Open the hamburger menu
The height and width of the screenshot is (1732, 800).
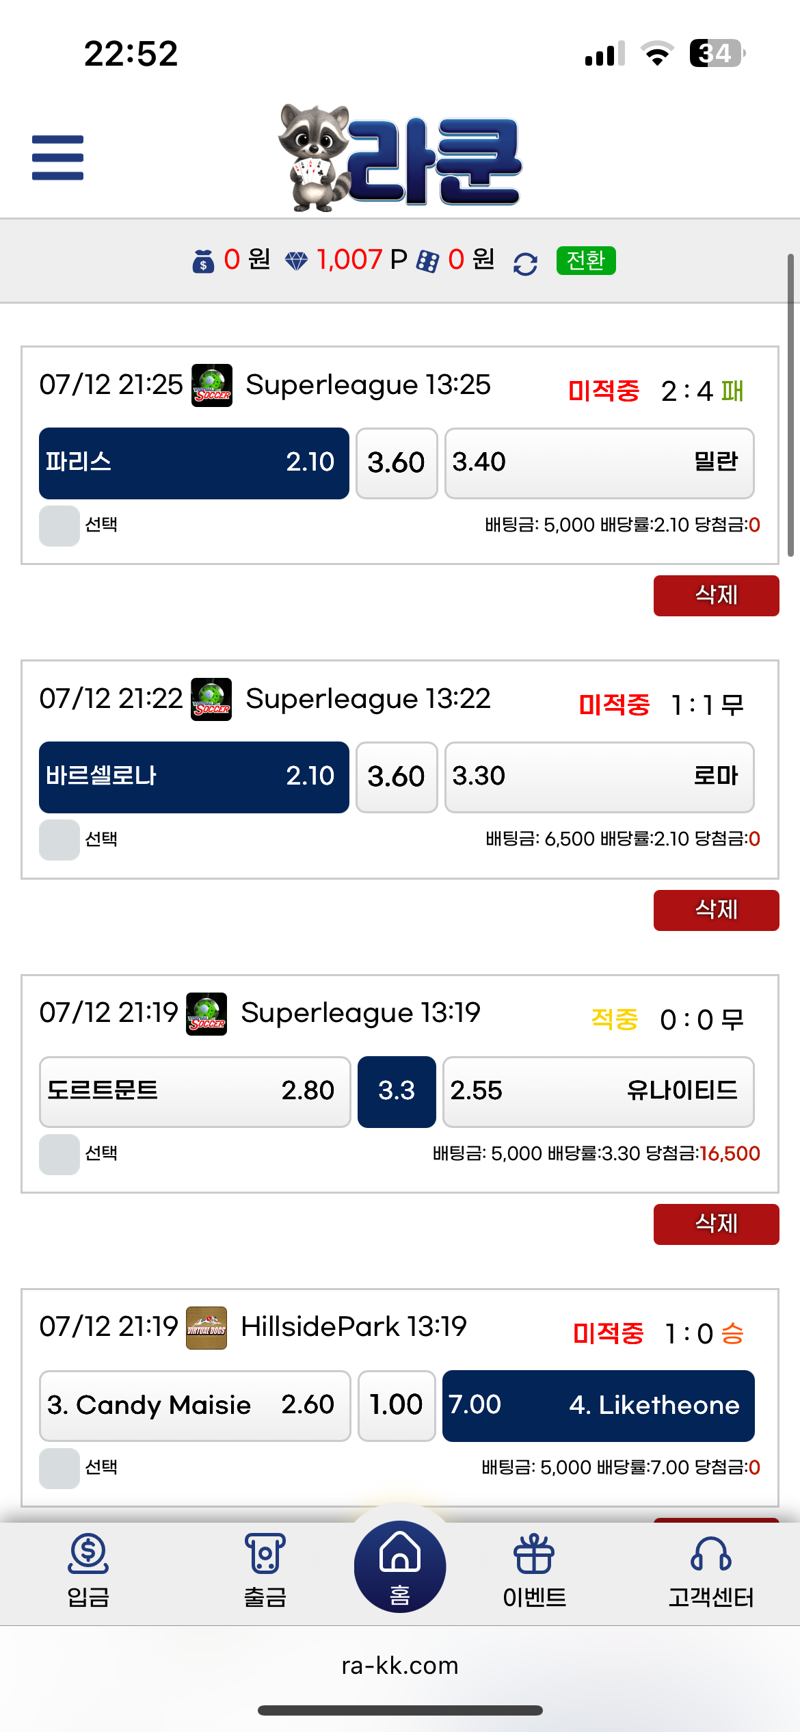57,157
